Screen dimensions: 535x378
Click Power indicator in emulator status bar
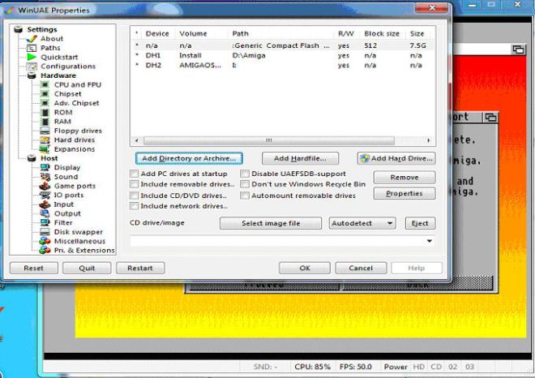point(396,367)
